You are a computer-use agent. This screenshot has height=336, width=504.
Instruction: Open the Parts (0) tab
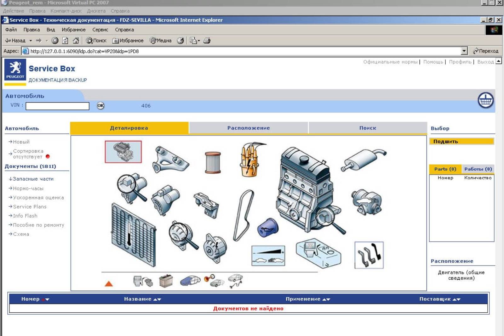pos(445,169)
